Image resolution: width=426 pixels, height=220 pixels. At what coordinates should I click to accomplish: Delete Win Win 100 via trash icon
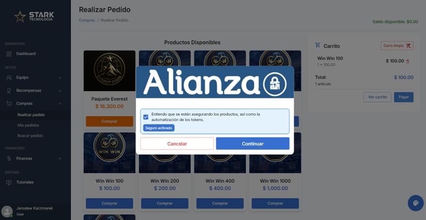[x=407, y=61]
